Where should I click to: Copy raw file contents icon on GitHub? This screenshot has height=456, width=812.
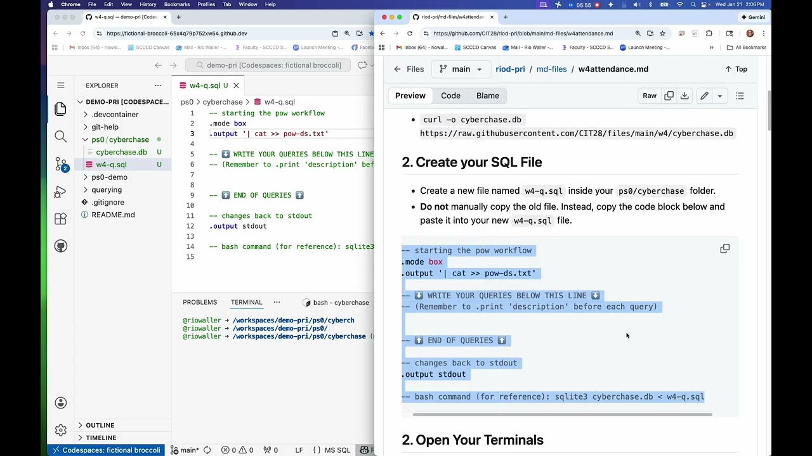click(x=669, y=96)
